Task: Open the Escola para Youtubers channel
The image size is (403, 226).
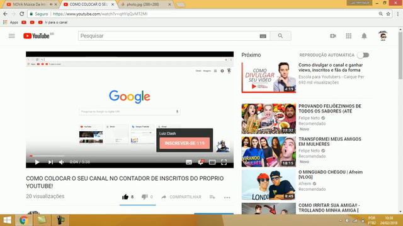Action: pos(331,77)
